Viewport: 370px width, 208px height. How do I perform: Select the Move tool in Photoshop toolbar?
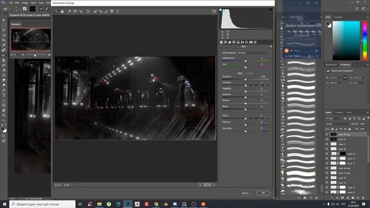(x=3, y=20)
